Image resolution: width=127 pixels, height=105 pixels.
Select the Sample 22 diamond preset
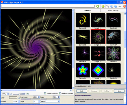pyautogui.click(x=98, y=70)
